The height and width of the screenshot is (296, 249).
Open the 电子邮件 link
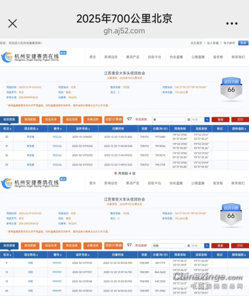pos(229,43)
